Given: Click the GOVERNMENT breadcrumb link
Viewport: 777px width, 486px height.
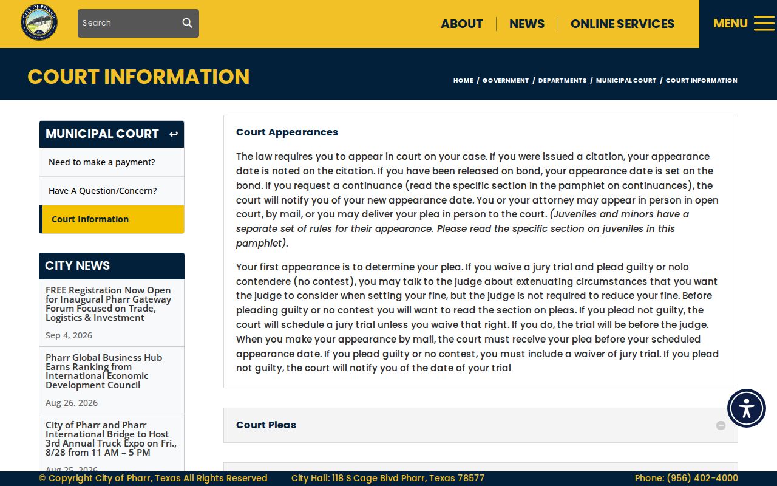Looking at the screenshot, I should (506, 80).
